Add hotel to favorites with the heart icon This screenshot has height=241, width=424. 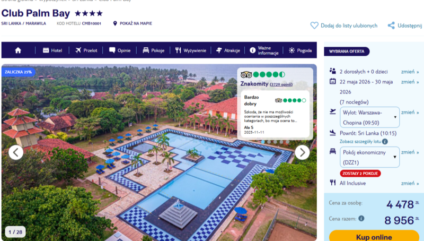(314, 25)
